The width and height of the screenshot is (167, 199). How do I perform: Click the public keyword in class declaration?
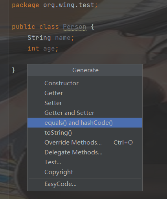[x=24, y=27]
